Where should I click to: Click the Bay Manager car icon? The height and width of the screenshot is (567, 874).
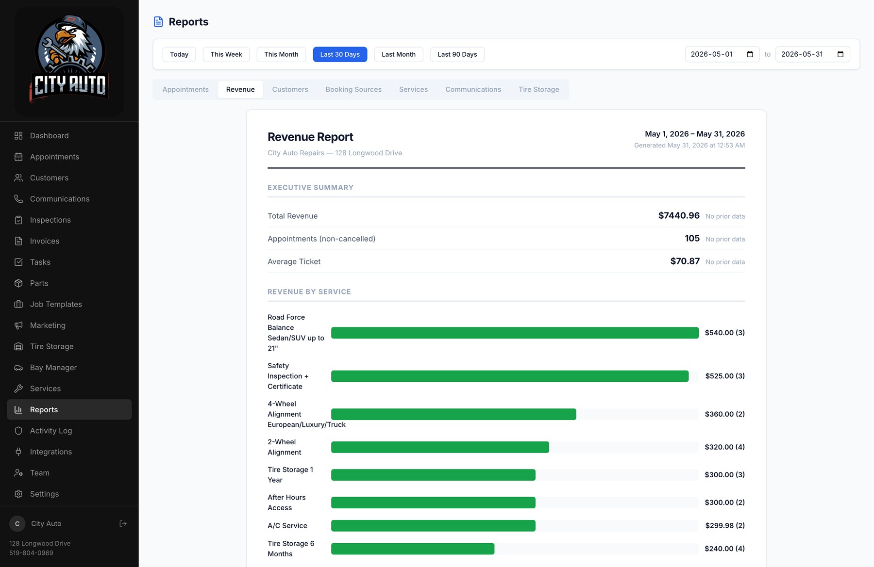click(x=18, y=368)
